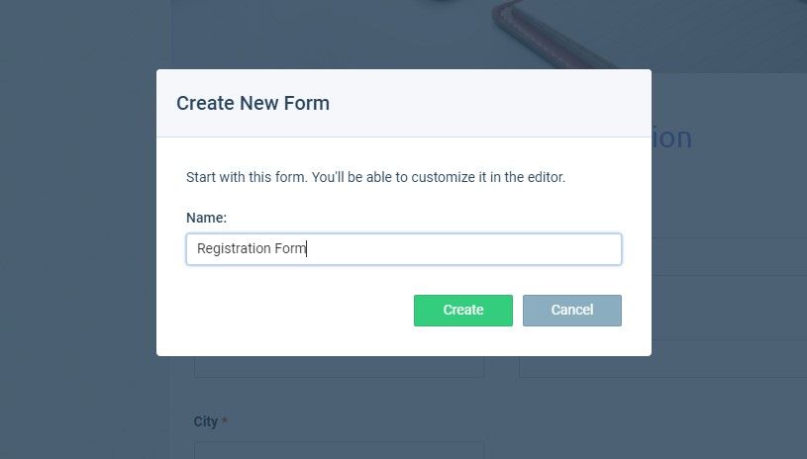Click the Create New Form dialog title
Image resolution: width=807 pixels, height=459 pixels.
coord(252,103)
